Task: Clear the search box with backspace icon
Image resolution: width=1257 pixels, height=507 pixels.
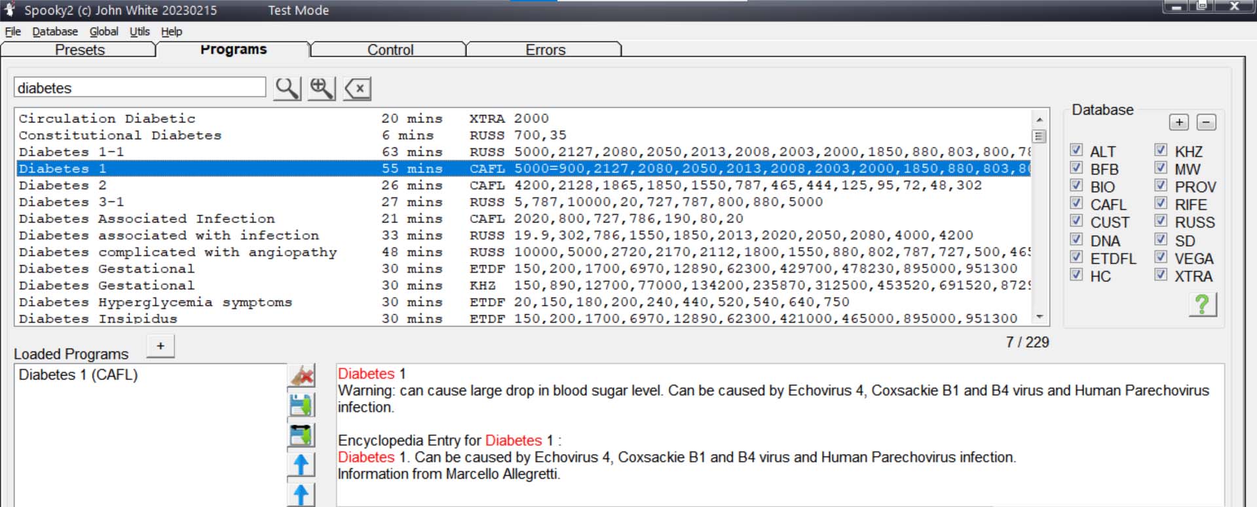Action: click(x=358, y=88)
